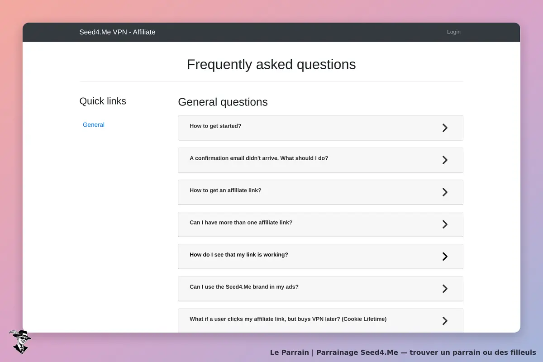The width and height of the screenshot is (543, 362).
Task: Click the Cookie Lifetime question text
Action: (x=288, y=319)
